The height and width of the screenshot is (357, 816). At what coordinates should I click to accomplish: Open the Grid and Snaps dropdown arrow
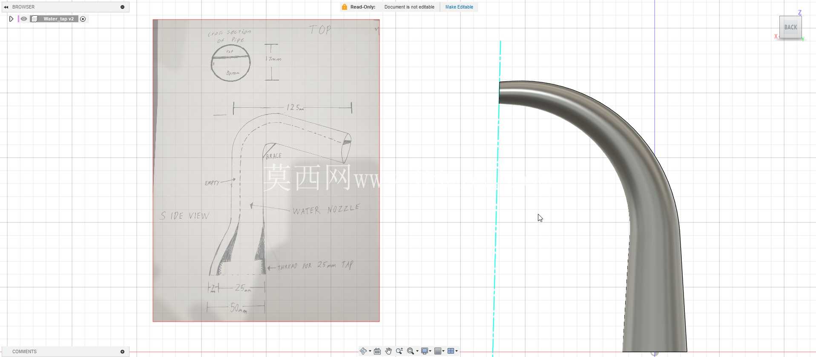pyautogui.click(x=443, y=351)
